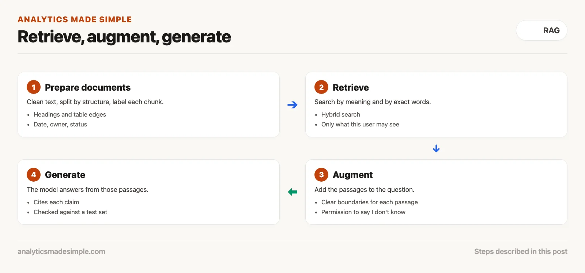585x273 pixels.
Task: Click the "Cites each claim" bullet
Action: tap(56, 202)
